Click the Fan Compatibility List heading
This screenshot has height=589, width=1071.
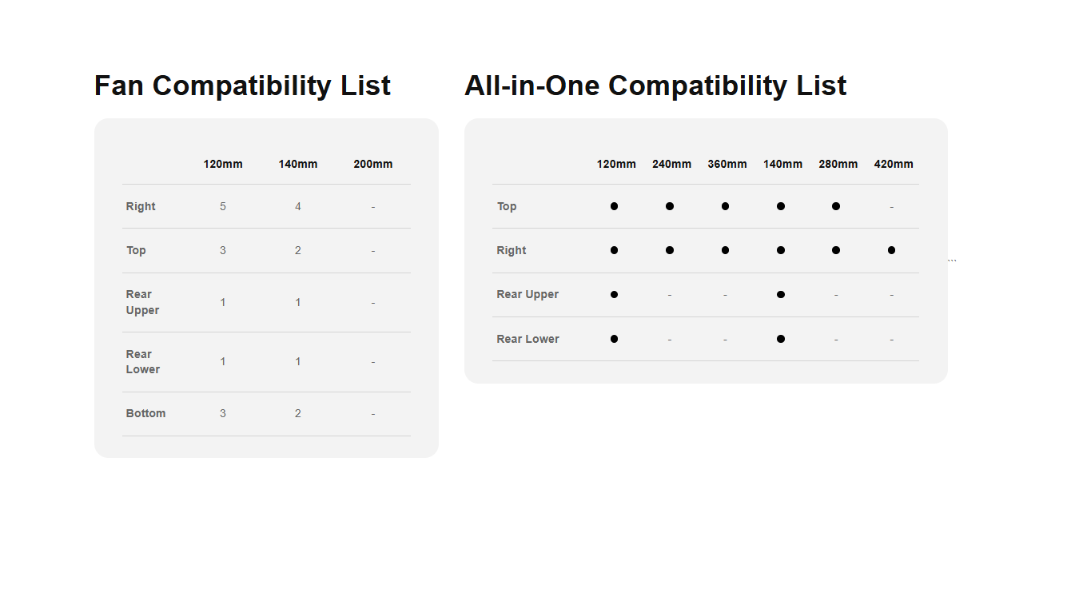tap(242, 86)
